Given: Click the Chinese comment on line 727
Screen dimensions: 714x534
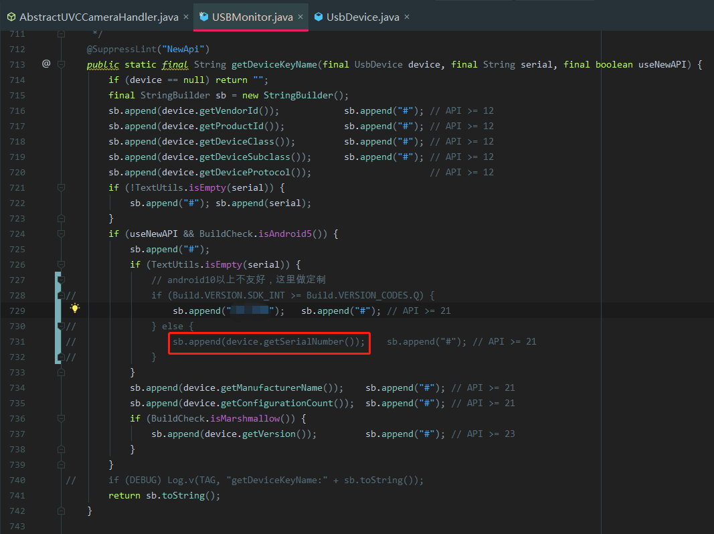Looking at the screenshot, I should (x=239, y=280).
